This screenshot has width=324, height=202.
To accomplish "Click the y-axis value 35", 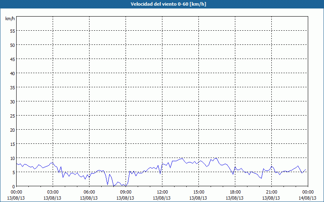I will pos(13,87).
